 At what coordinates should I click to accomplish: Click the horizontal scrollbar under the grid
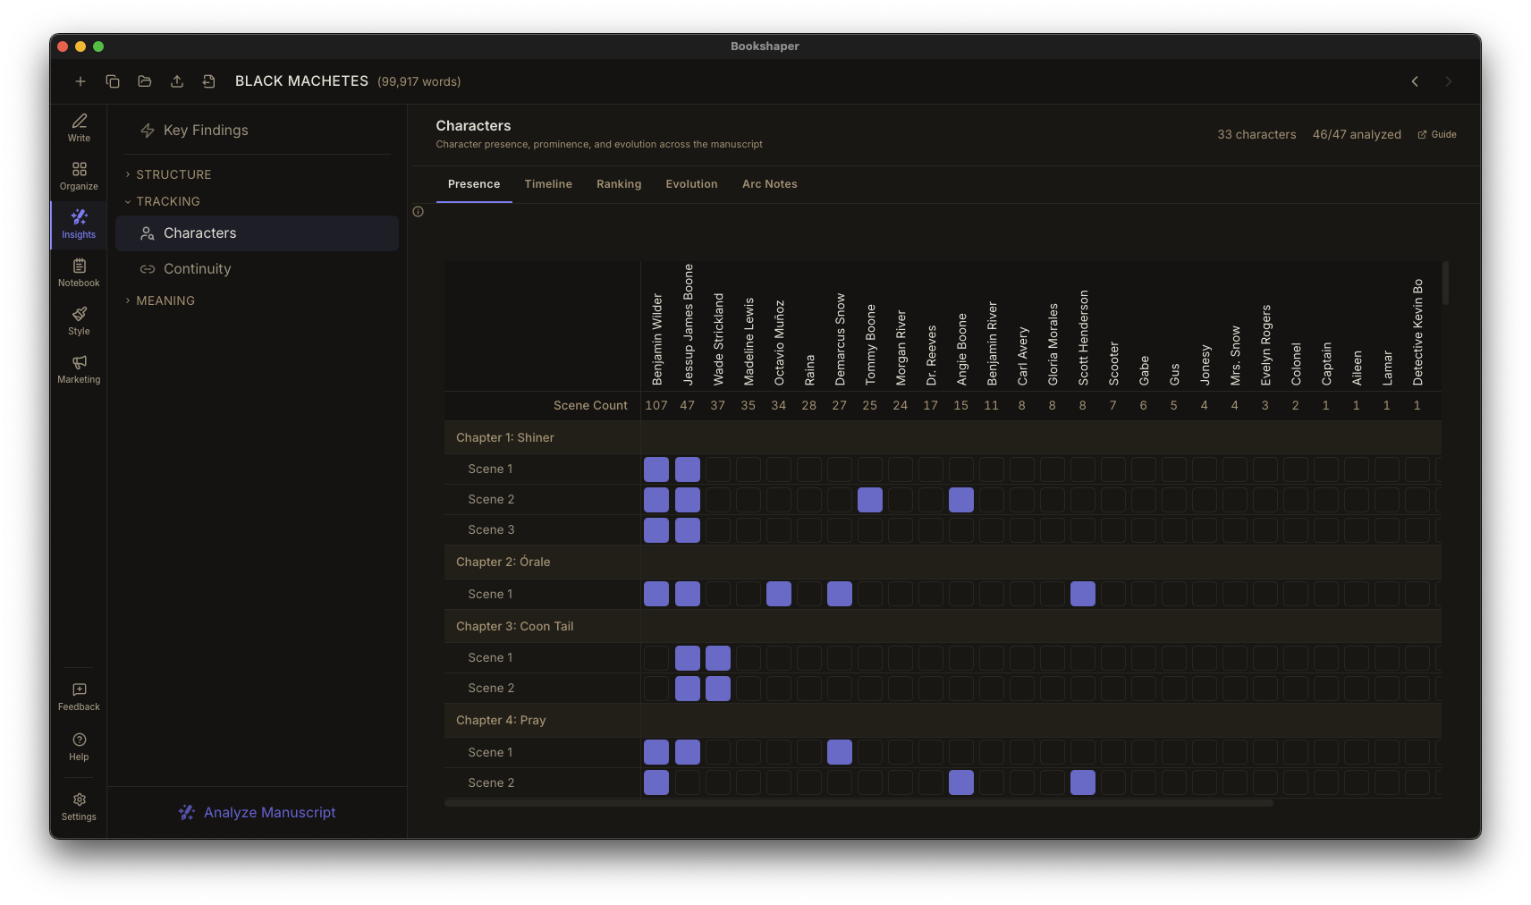click(x=859, y=803)
